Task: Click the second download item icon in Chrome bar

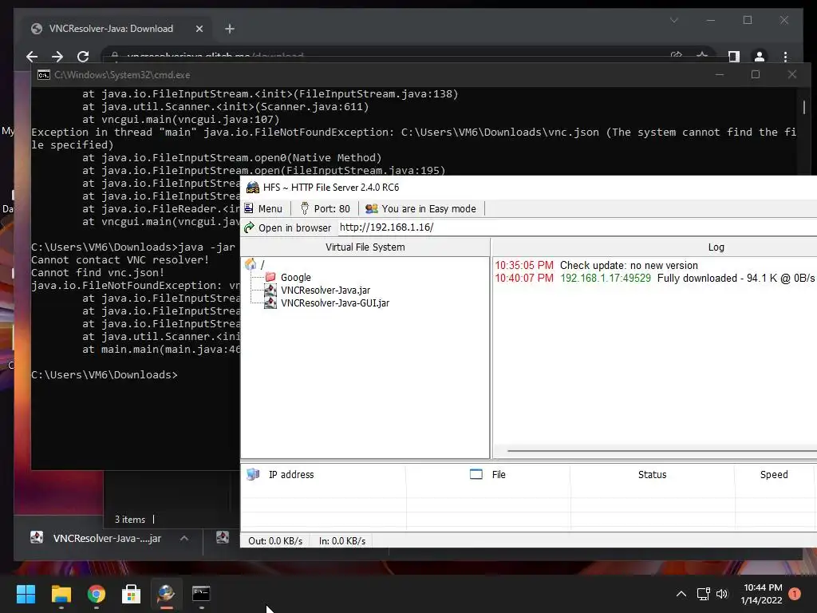Action: pyautogui.click(x=223, y=537)
